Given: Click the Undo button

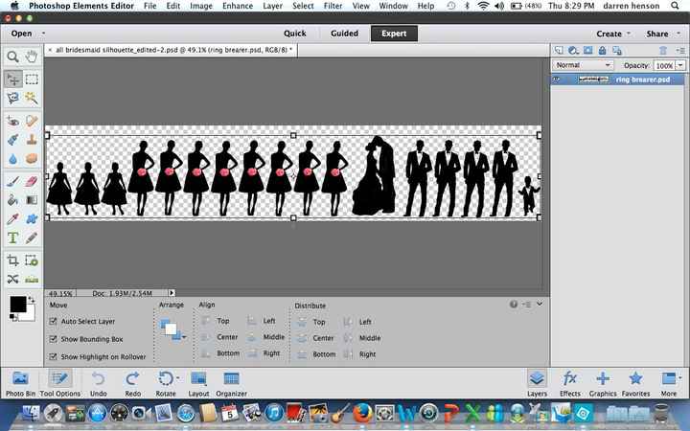Looking at the screenshot, I should (99, 383).
